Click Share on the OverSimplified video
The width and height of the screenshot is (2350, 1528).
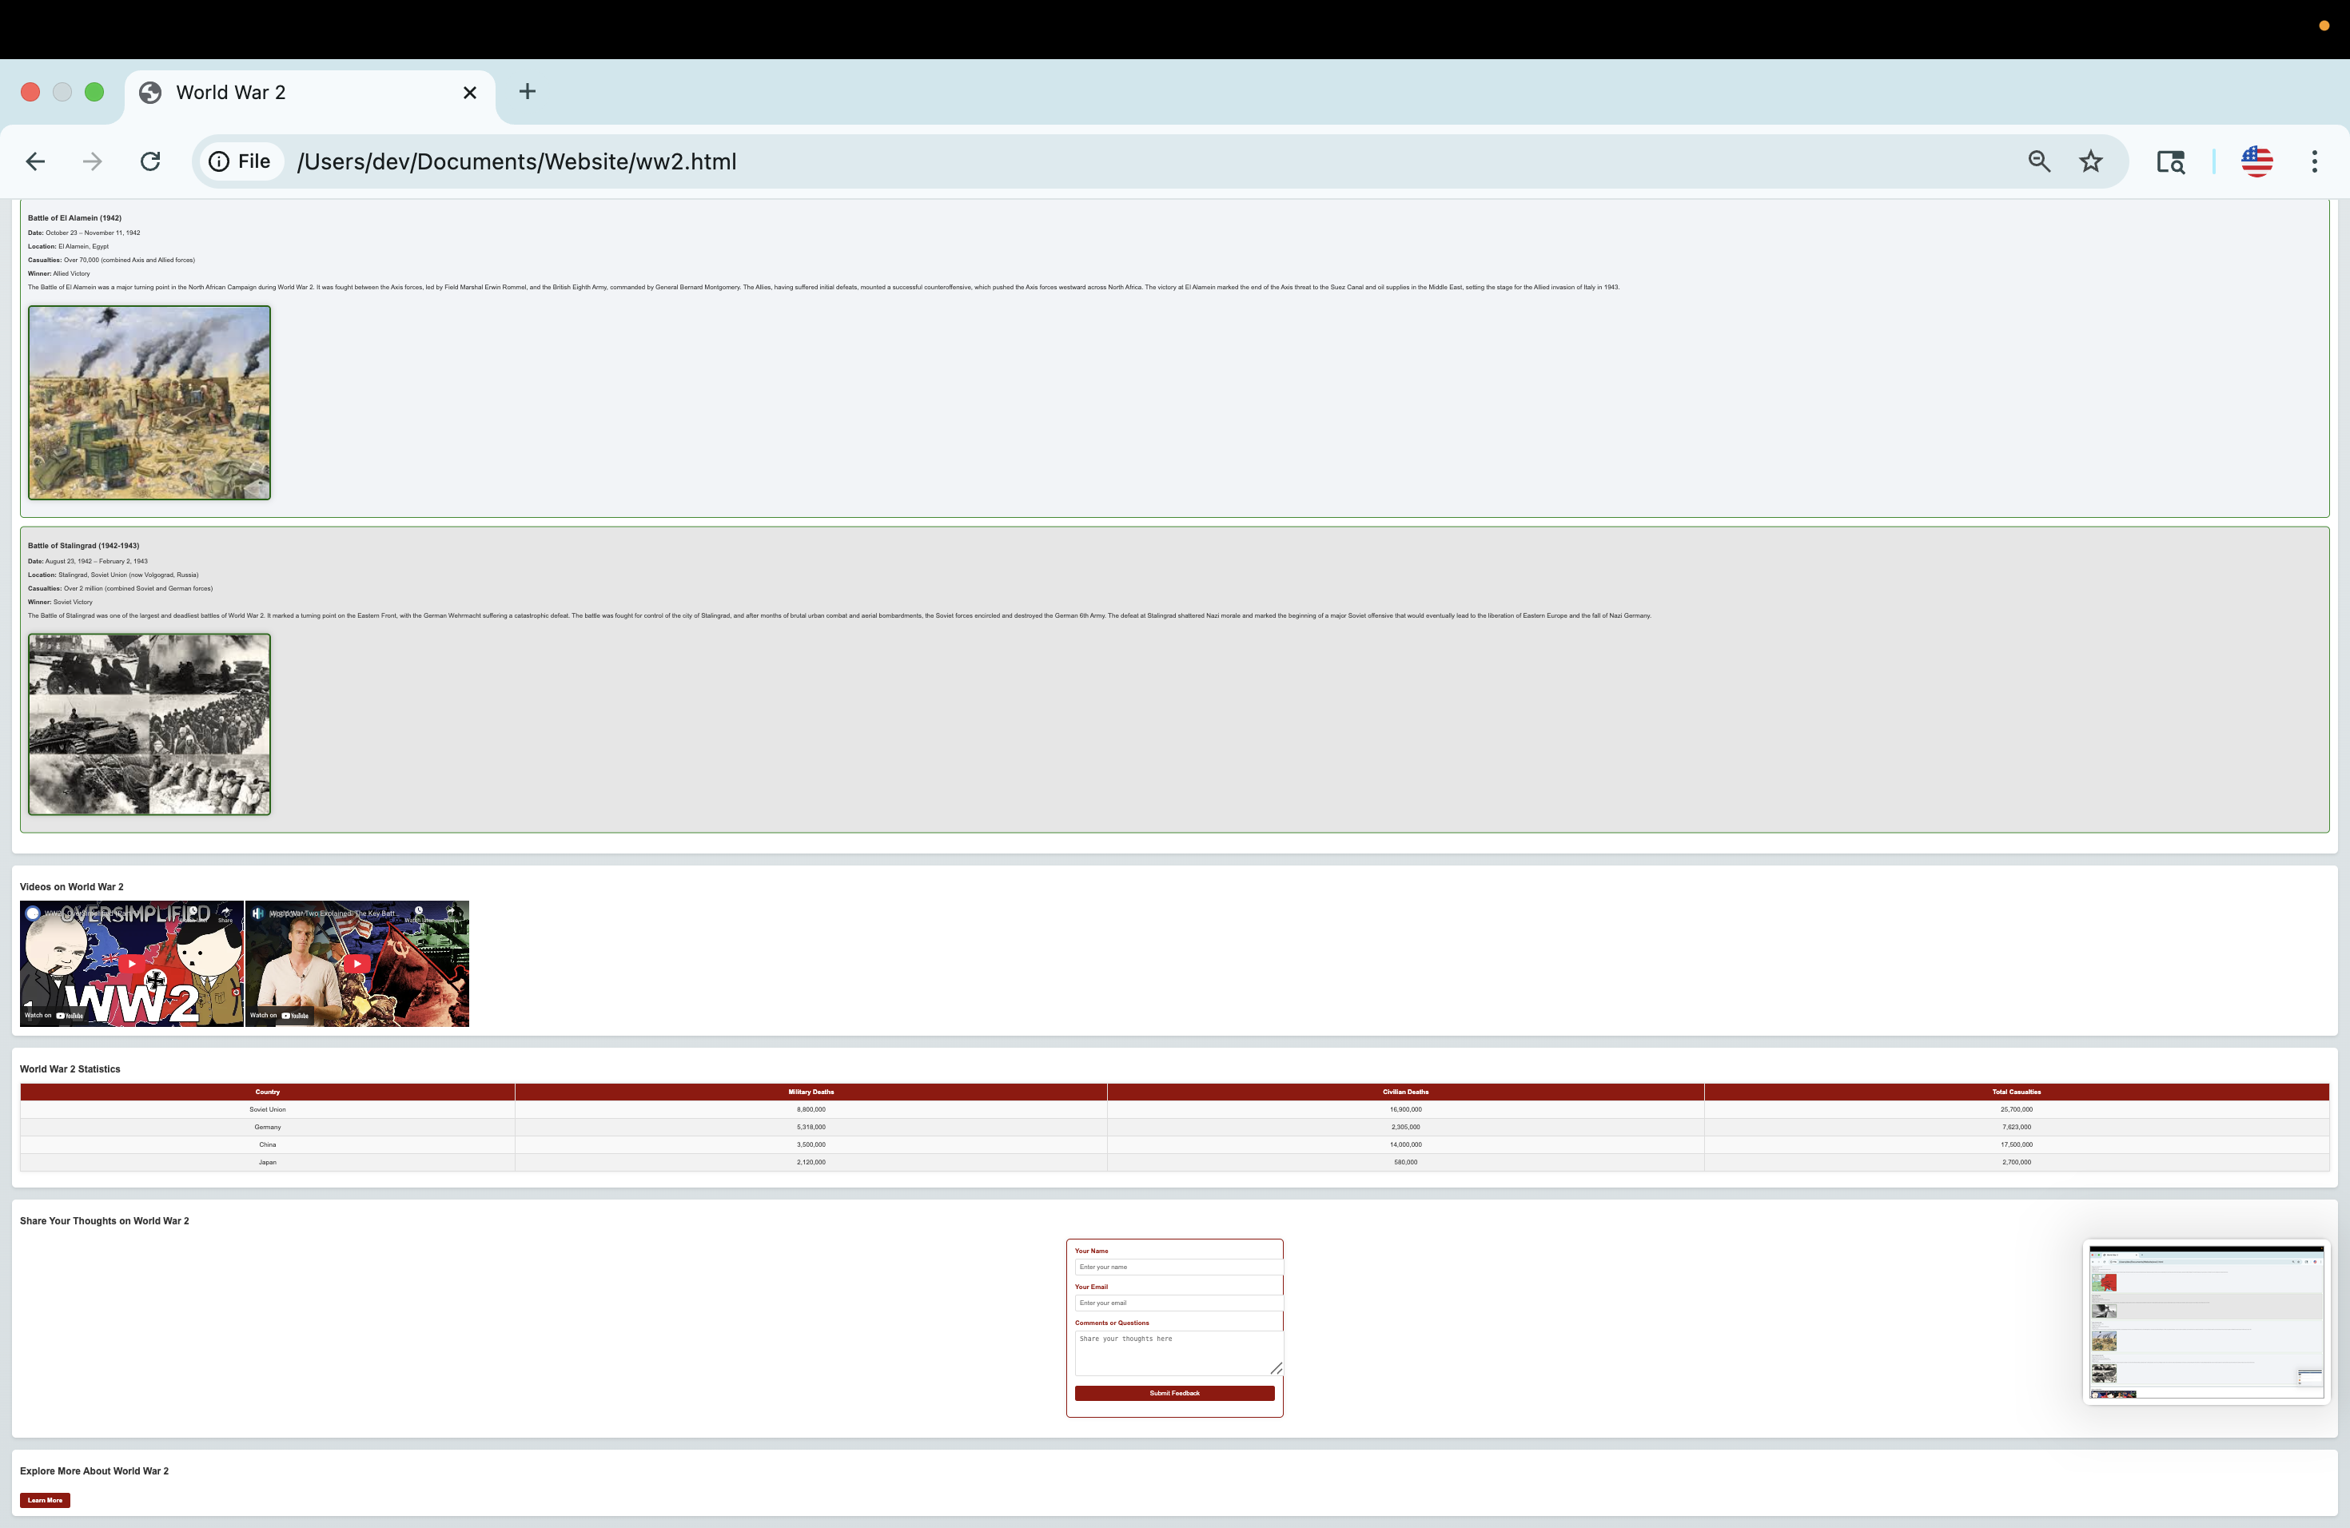225,914
